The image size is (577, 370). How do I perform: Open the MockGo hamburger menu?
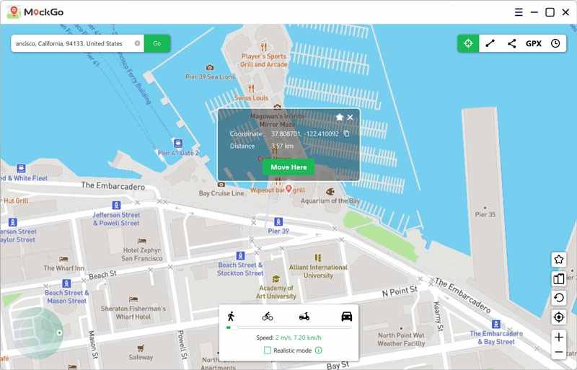pos(519,12)
